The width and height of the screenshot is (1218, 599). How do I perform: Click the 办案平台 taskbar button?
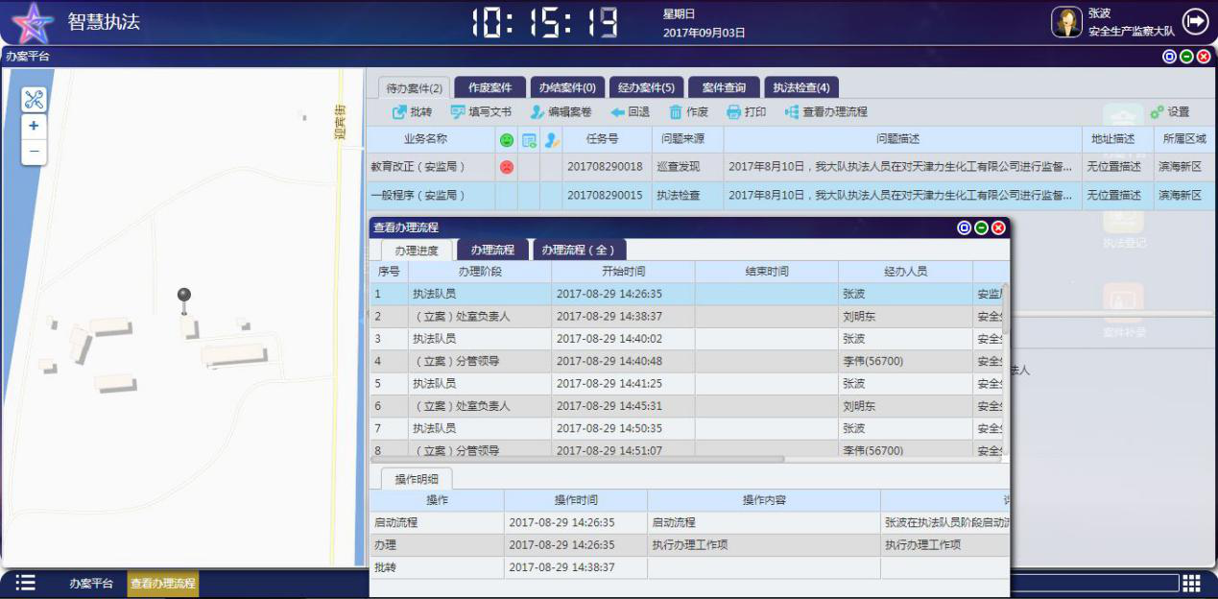90,583
